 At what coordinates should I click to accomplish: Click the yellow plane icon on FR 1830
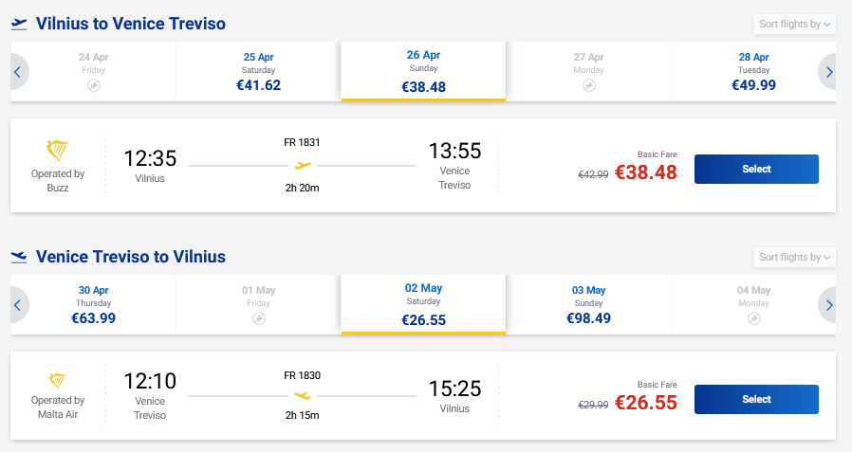(303, 395)
